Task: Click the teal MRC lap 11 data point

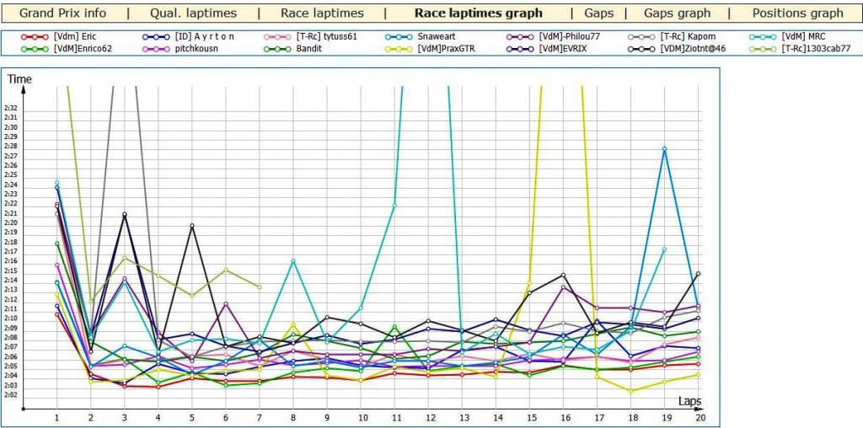Action: coord(394,206)
